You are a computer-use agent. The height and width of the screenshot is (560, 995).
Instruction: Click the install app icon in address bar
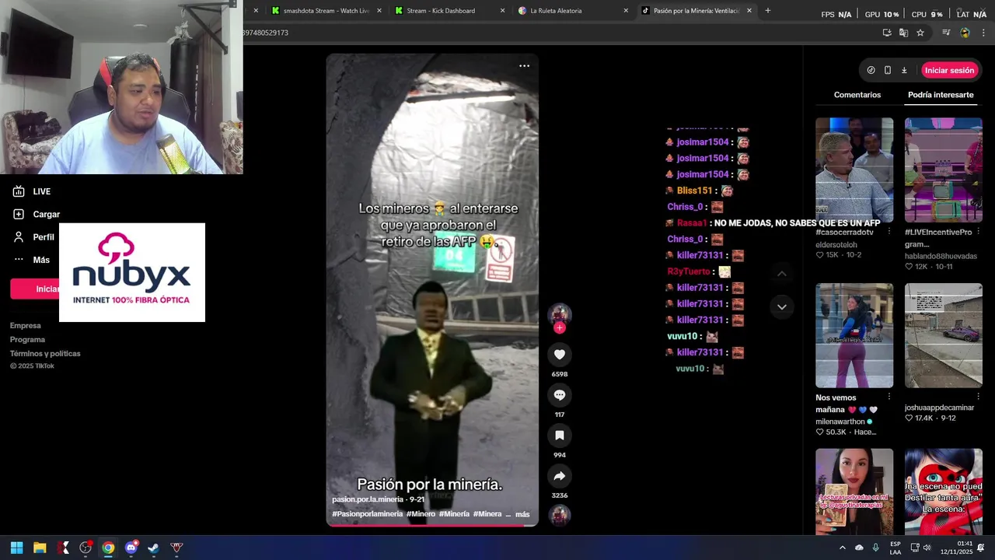(x=887, y=33)
